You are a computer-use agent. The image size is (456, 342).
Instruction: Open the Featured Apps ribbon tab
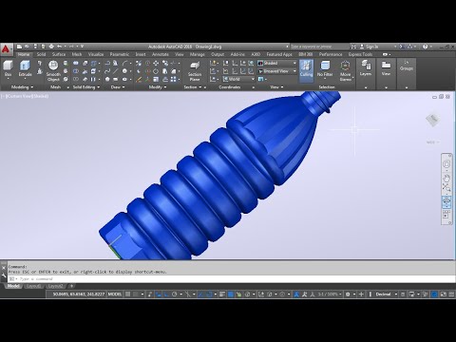(279, 54)
